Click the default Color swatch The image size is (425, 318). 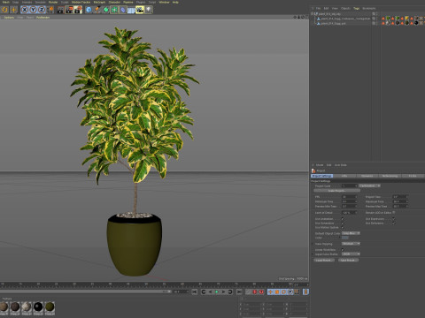point(345,238)
